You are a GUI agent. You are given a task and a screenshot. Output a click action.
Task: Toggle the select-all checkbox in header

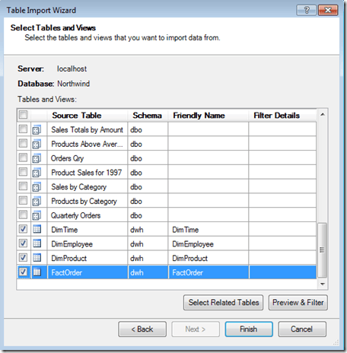pyautogui.click(x=23, y=115)
